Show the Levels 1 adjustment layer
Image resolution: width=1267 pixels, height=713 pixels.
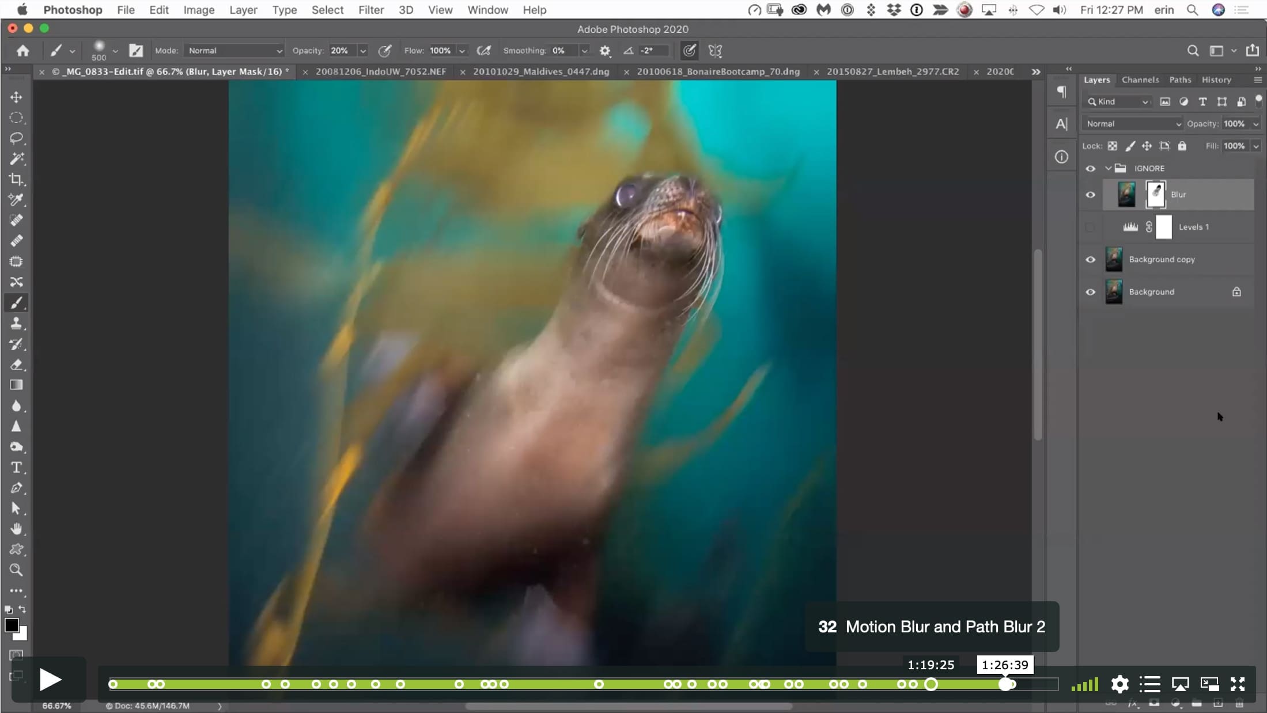click(1090, 227)
